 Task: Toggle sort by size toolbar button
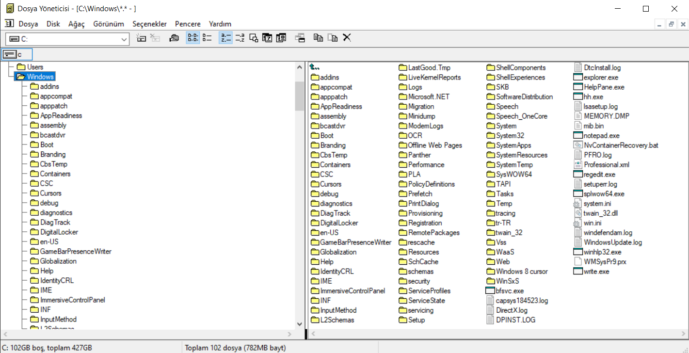[x=254, y=38]
